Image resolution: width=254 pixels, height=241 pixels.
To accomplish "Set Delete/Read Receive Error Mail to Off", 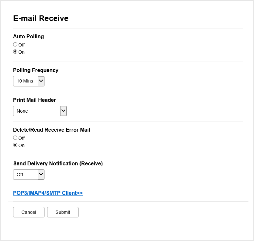I will pyautogui.click(x=15, y=138).
